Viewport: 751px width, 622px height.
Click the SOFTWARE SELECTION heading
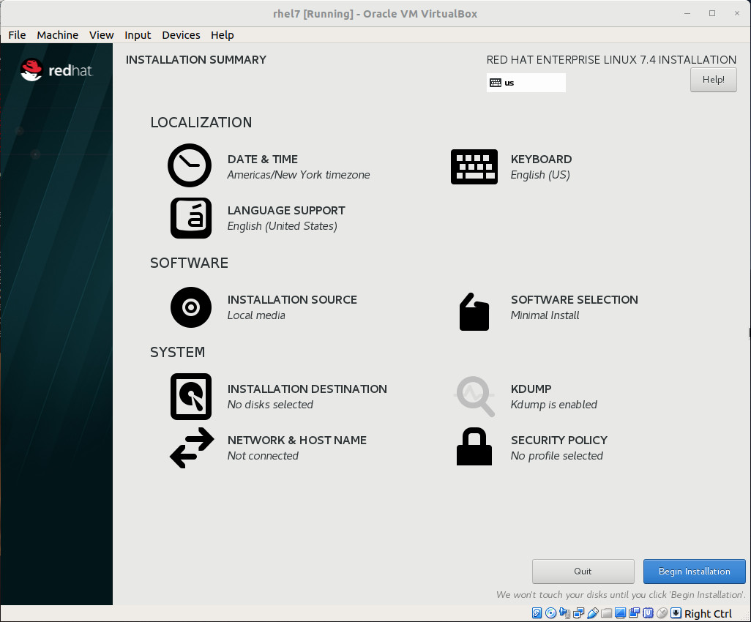pyautogui.click(x=575, y=300)
